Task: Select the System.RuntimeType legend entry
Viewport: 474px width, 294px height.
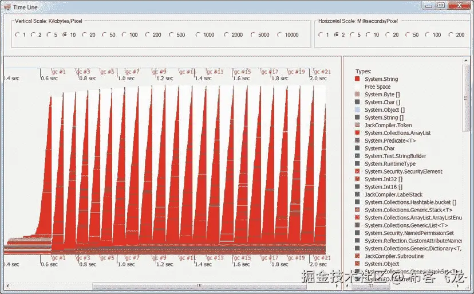Action: (x=390, y=164)
